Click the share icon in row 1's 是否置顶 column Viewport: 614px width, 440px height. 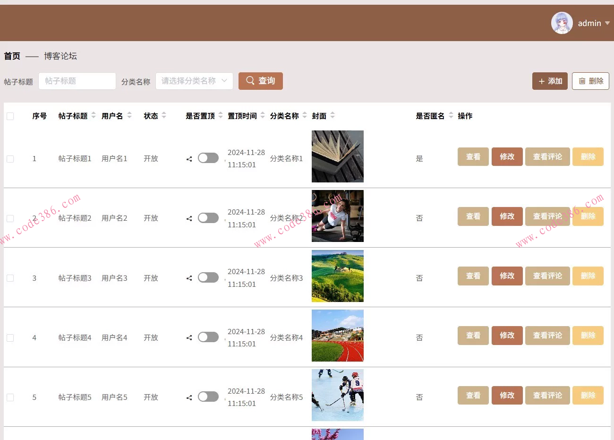(188, 159)
